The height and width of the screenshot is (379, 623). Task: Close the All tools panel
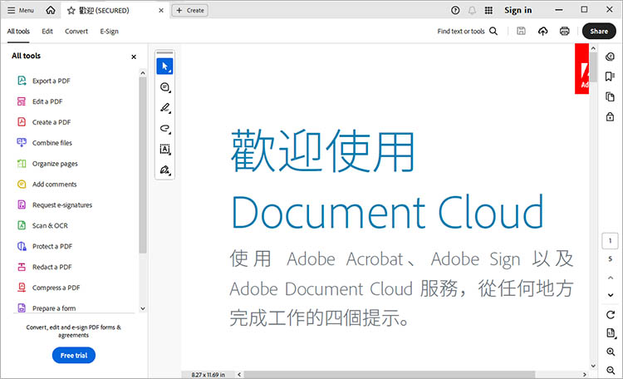coord(134,57)
